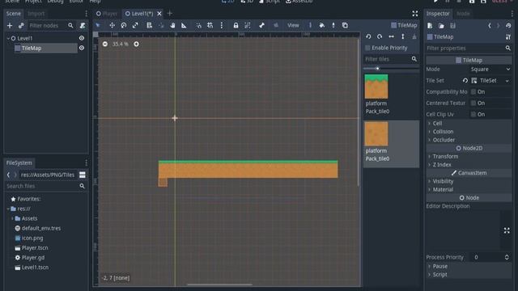Use the TileMap rectangle select tool
The height and width of the screenshot is (291, 518).
pos(345,25)
